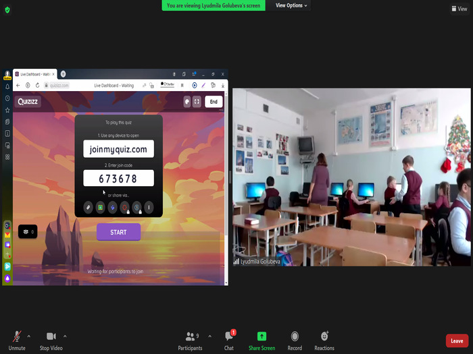Viewport: 473px width, 354px height.
Task: Open more share options three-dot button
Action: click(x=149, y=208)
